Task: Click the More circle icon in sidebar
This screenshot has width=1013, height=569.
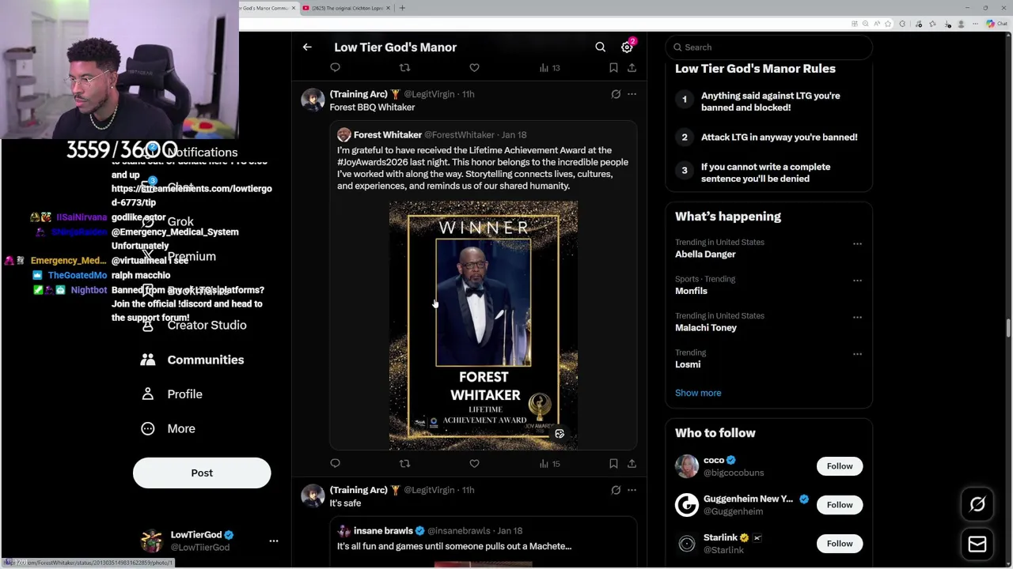Action: (x=148, y=428)
